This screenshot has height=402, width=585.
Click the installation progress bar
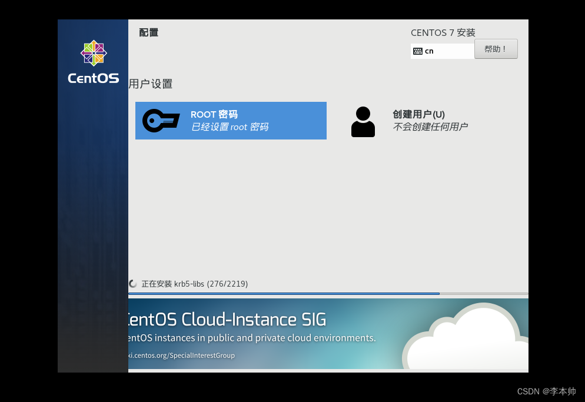pyautogui.click(x=328, y=294)
